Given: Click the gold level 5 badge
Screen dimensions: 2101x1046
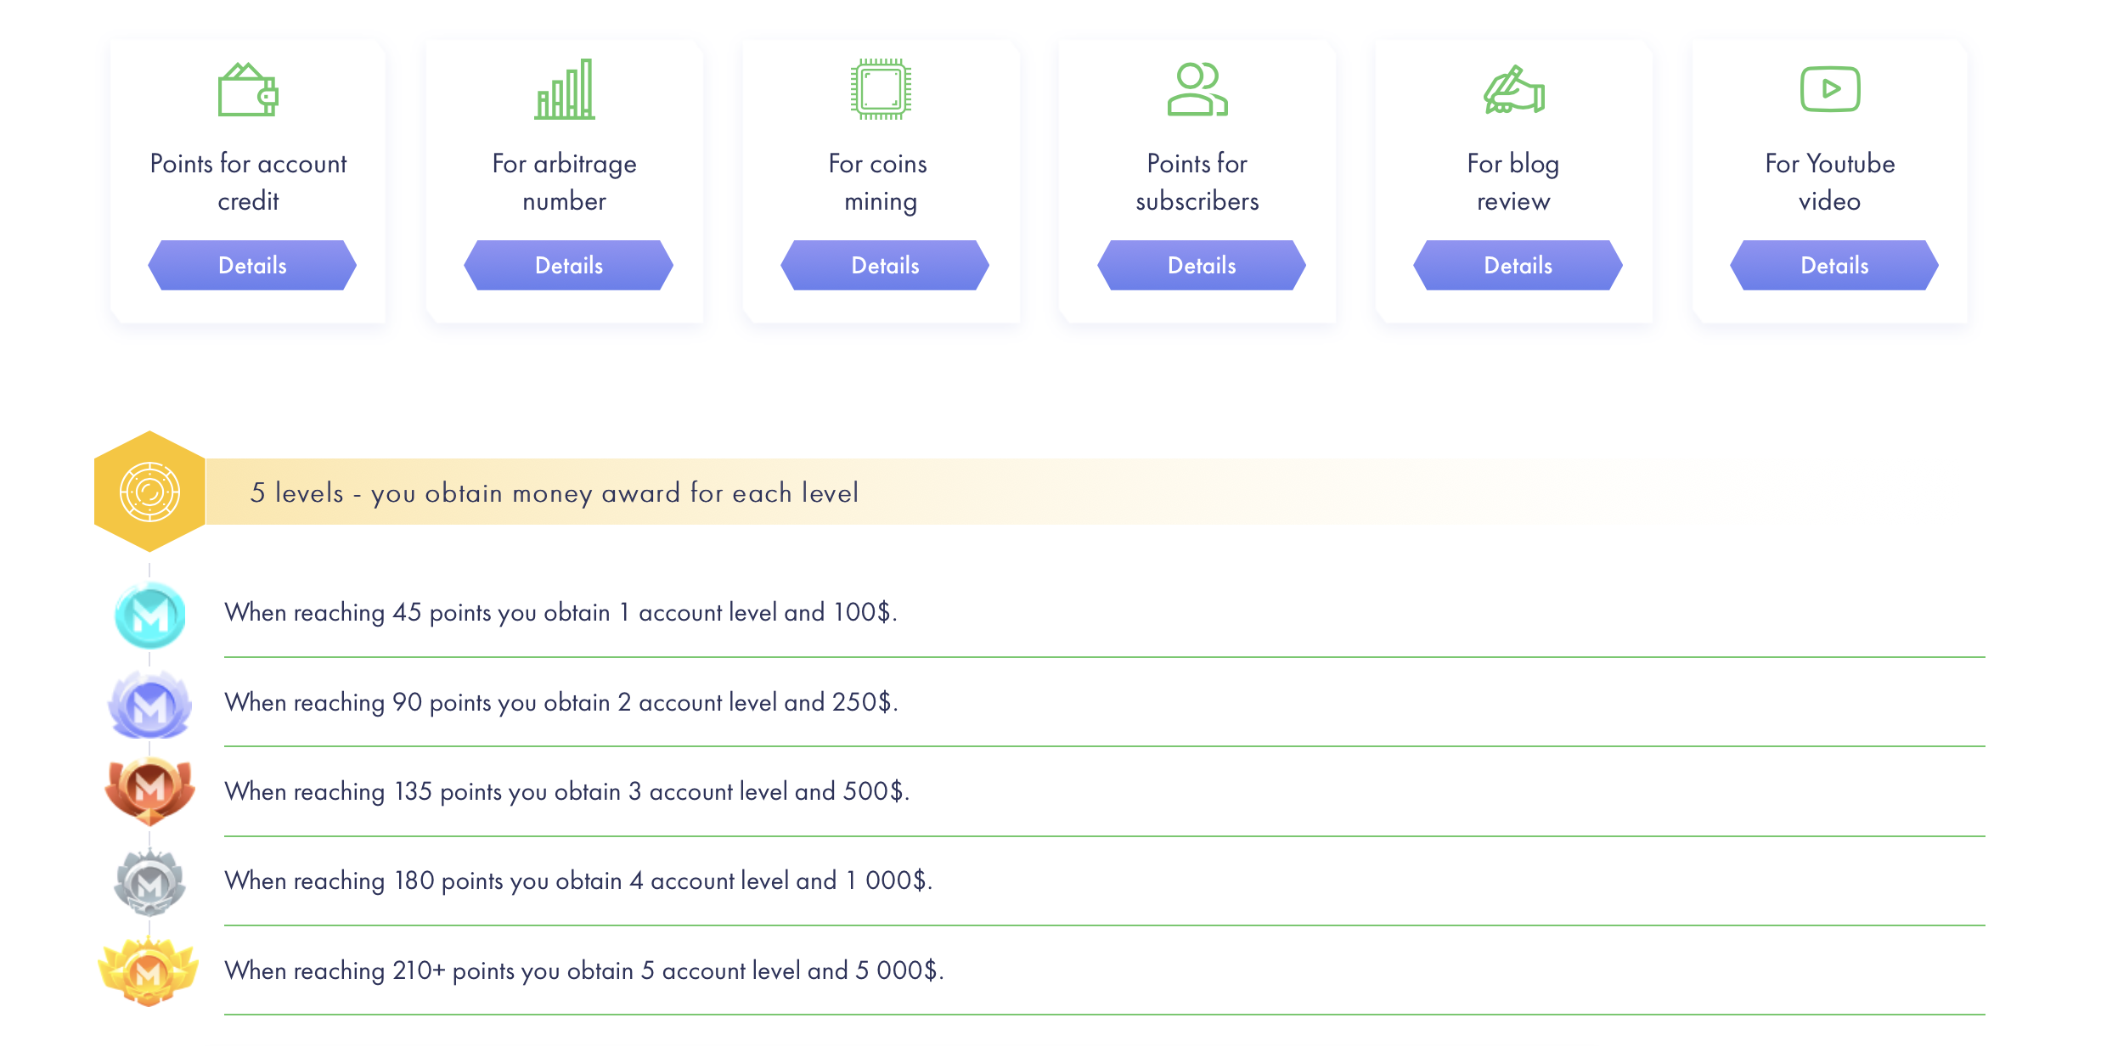Looking at the screenshot, I should point(149,971).
